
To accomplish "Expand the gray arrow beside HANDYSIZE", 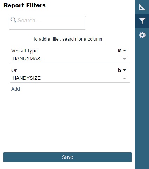I will pos(125,78).
